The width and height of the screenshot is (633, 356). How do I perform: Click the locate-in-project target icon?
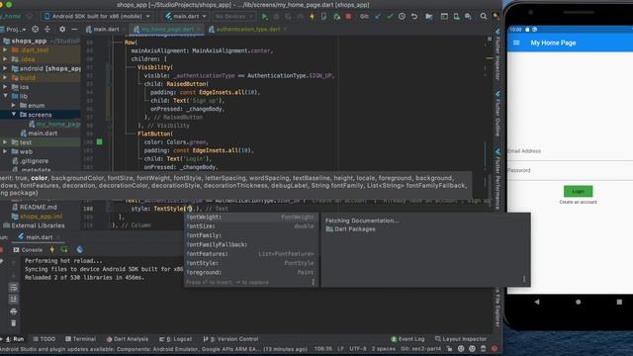(x=36, y=29)
